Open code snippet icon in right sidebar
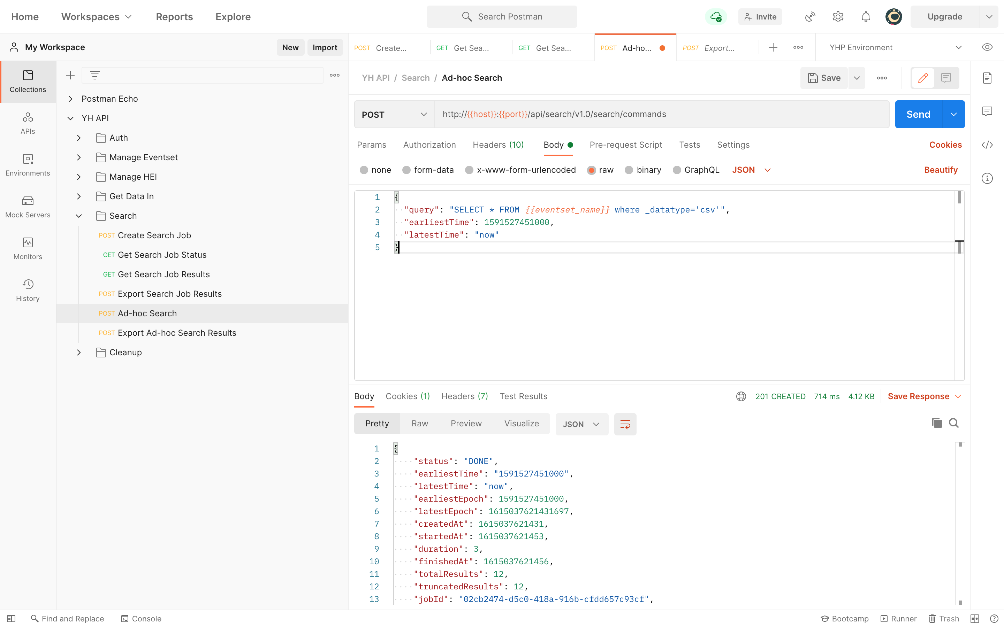This screenshot has height=627, width=1004. coord(987,145)
